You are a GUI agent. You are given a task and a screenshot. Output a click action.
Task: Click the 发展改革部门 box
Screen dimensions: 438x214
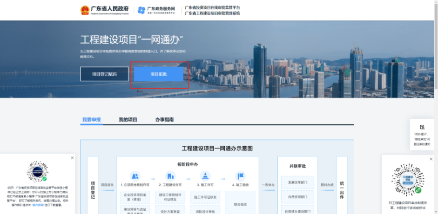click(297, 182)
